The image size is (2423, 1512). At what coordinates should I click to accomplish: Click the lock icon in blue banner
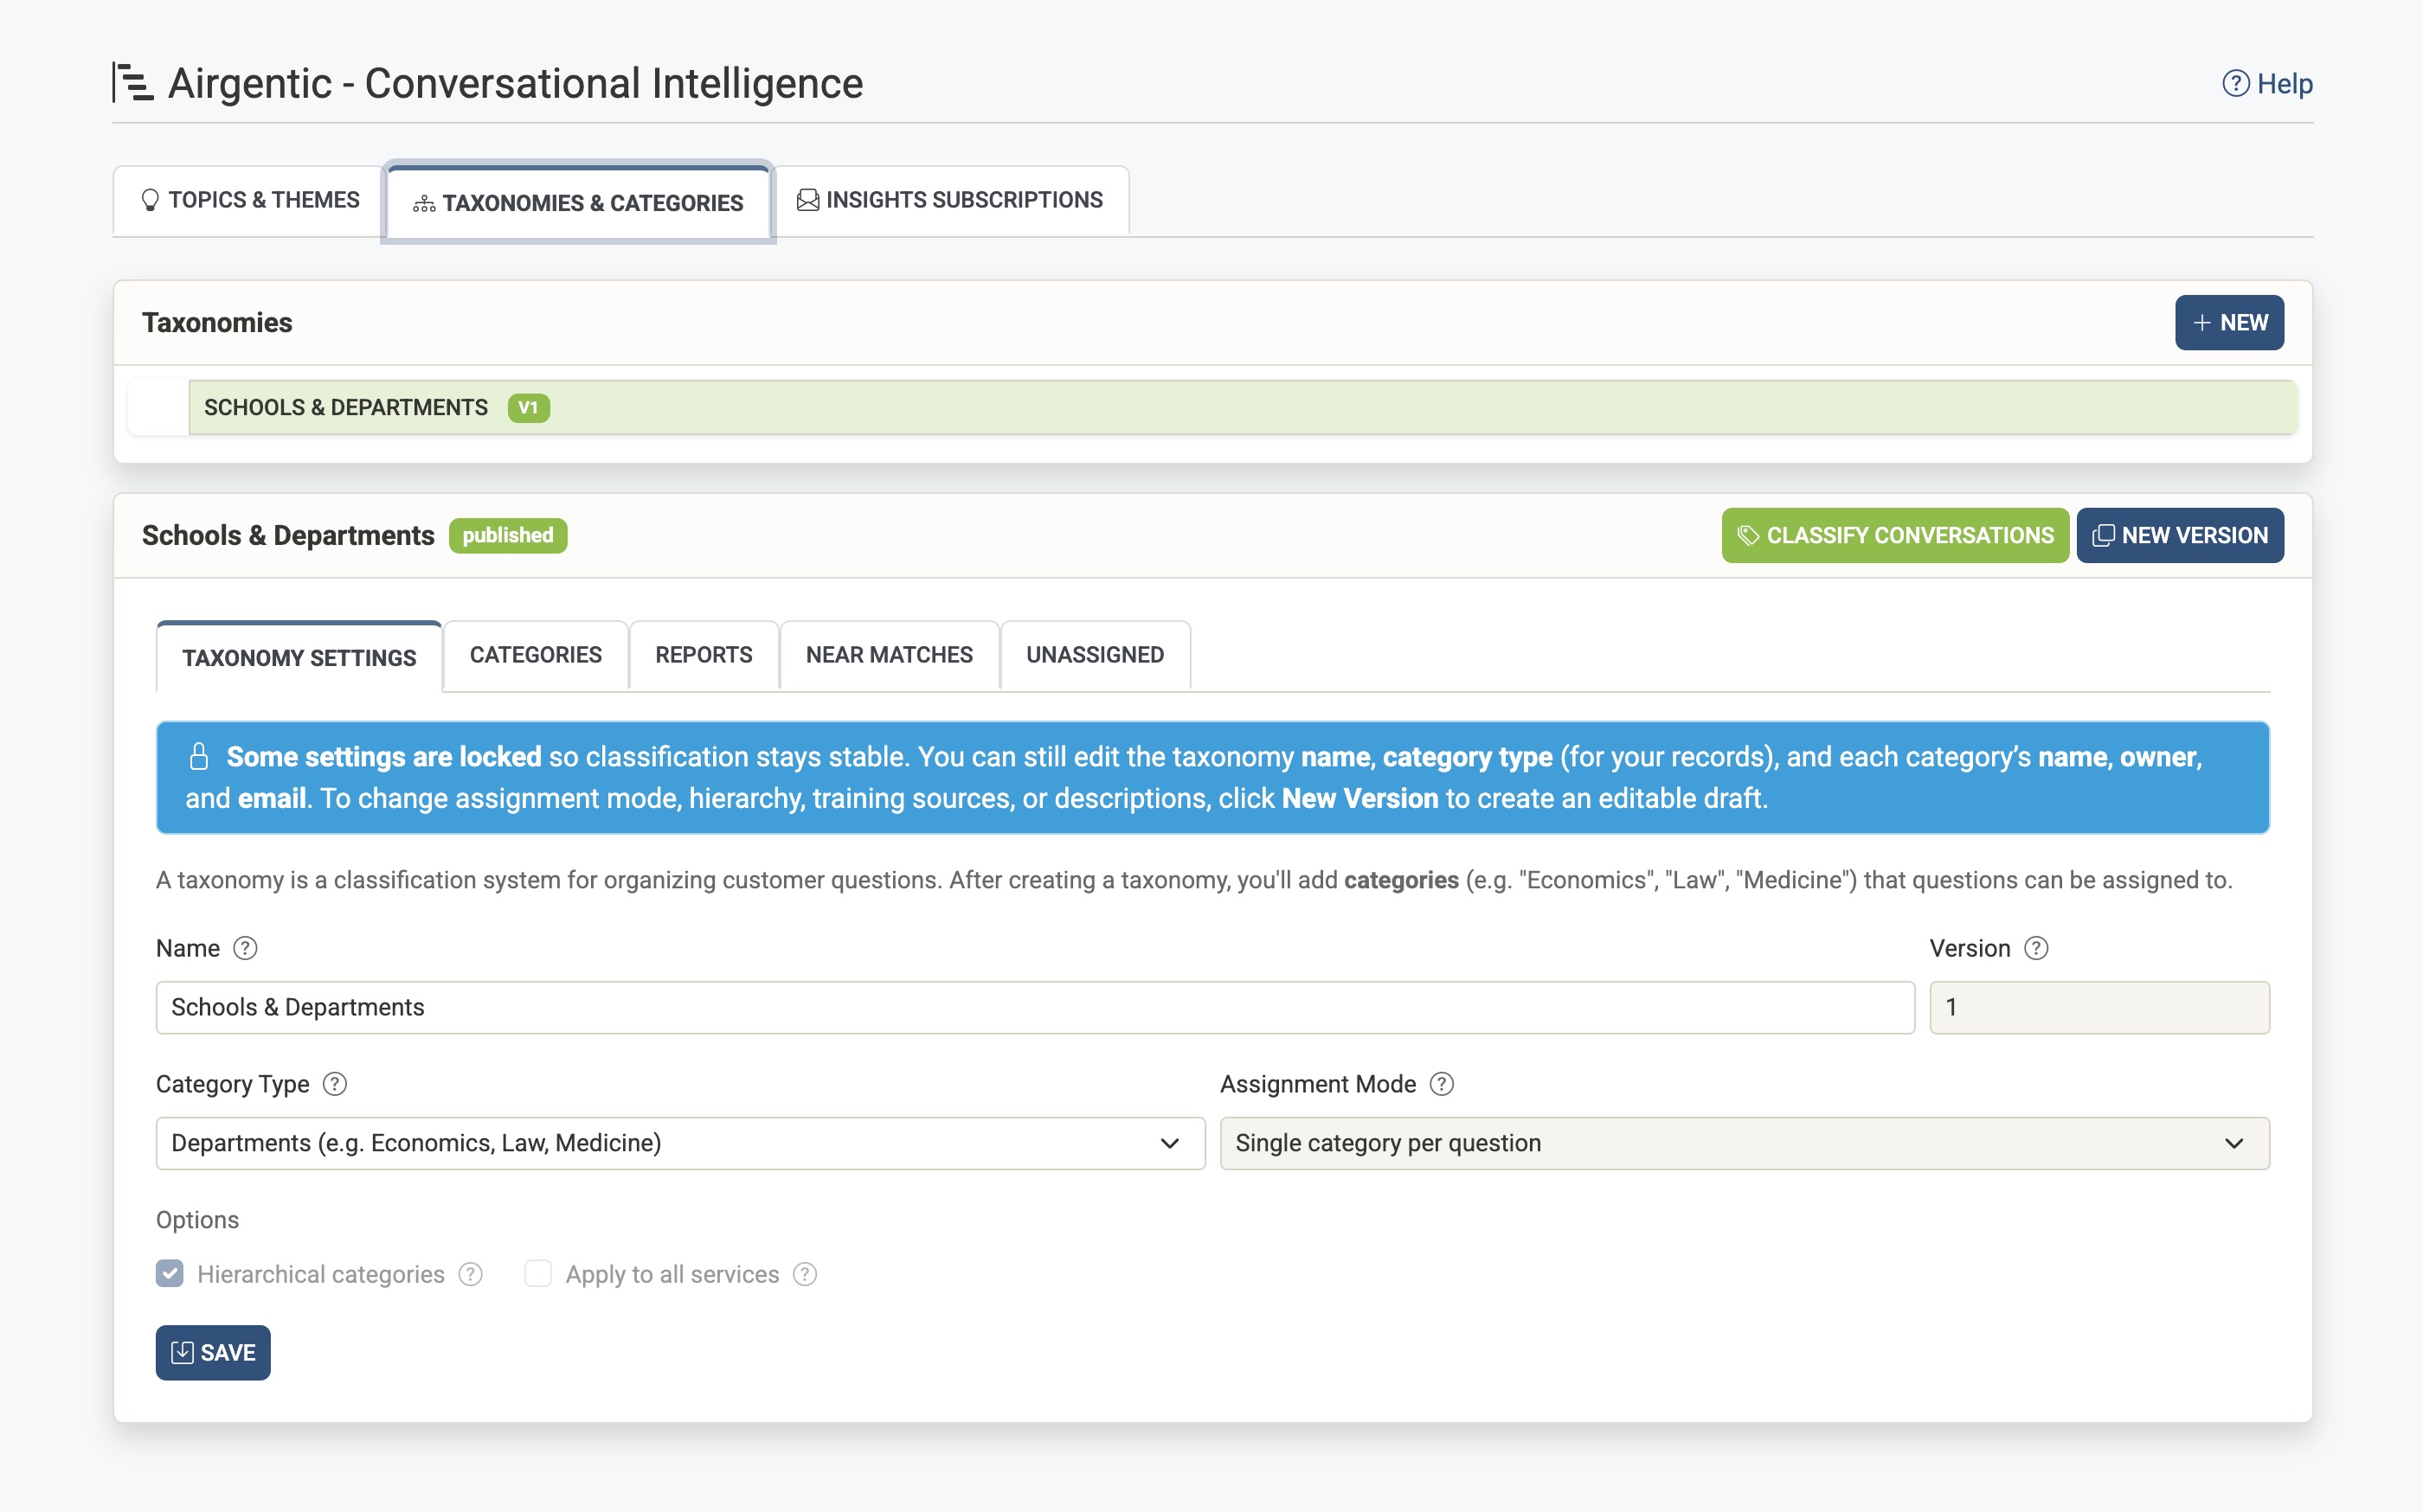tap(198, 757)
